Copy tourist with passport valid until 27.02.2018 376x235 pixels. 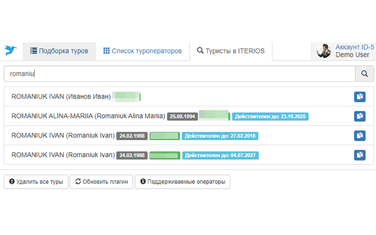360,136
